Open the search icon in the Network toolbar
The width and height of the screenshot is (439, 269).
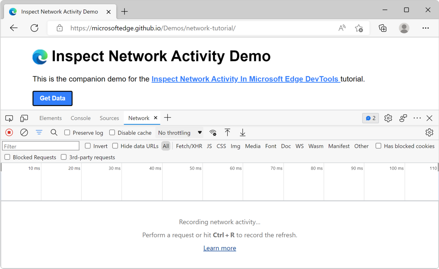point(54,132)
